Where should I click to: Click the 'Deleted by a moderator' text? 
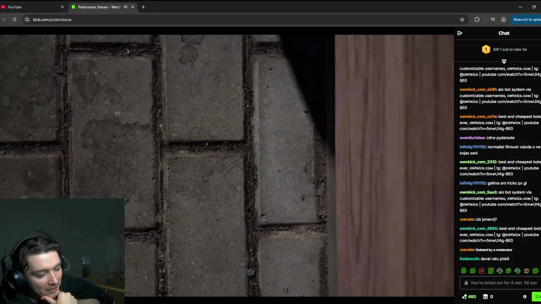[494, 250]
